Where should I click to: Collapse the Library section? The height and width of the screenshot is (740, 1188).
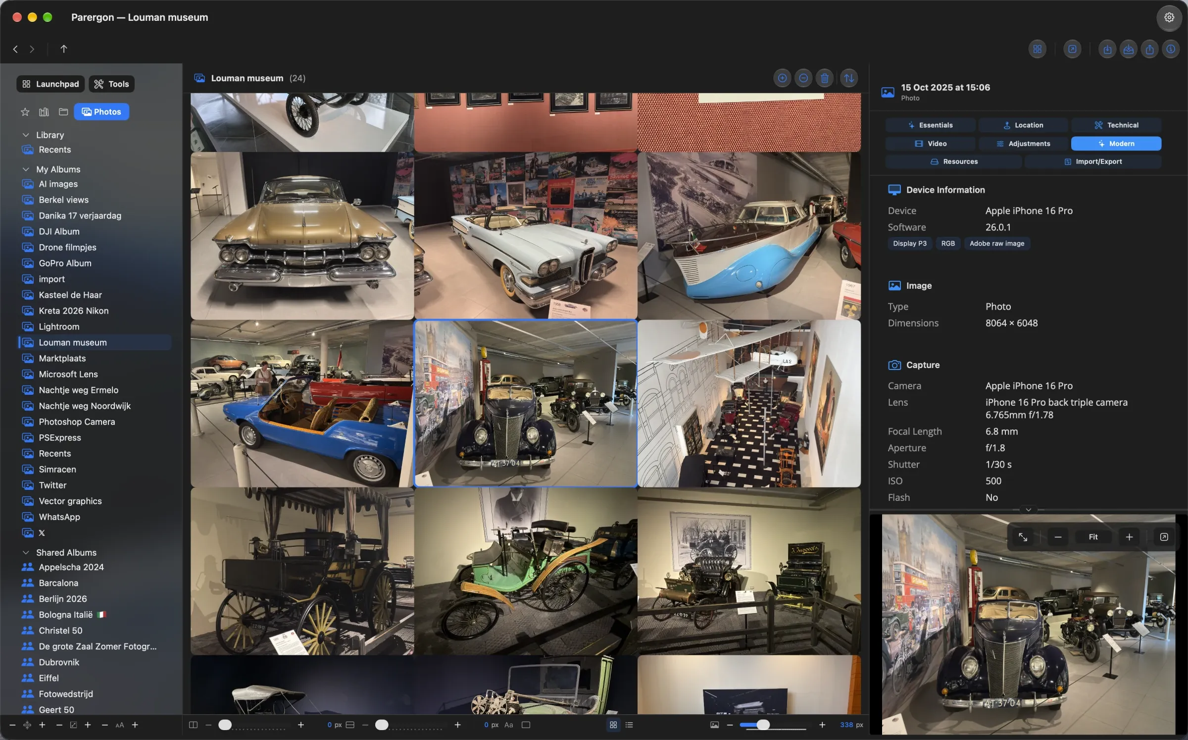click(x=26, y=135)
